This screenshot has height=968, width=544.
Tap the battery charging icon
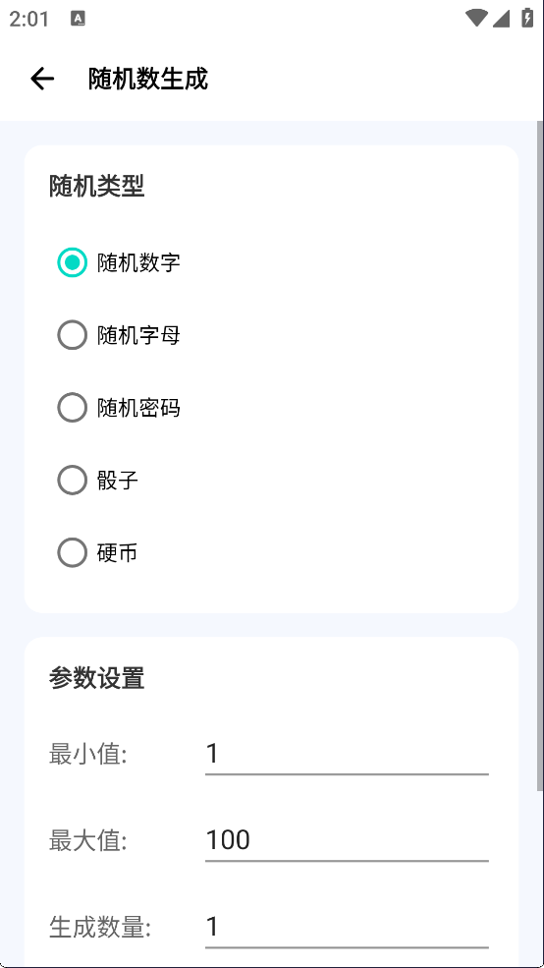[526, 18]
